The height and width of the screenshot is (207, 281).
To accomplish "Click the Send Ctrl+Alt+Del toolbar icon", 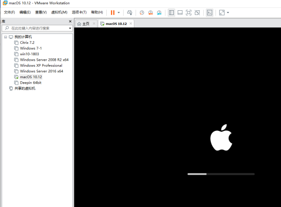I will click(130, 13).
